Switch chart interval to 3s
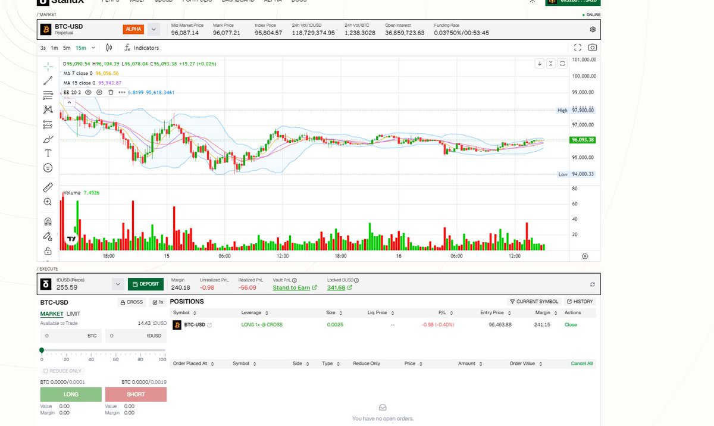The width and height of the screenshot is (714, 426). coord(43,48)
